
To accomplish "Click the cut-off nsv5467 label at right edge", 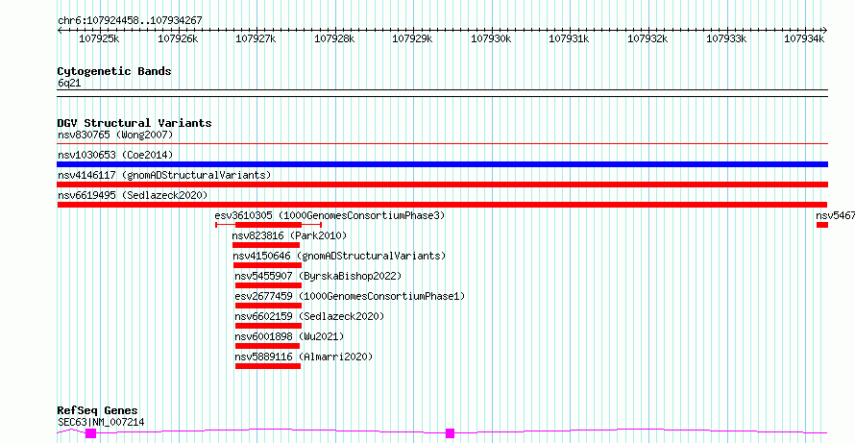I will [836, 215].
